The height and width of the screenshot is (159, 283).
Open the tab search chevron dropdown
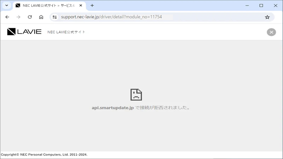tap(6, 6)
